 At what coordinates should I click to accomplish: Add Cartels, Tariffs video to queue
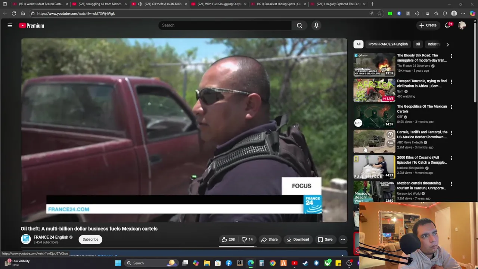click(390, 143)
